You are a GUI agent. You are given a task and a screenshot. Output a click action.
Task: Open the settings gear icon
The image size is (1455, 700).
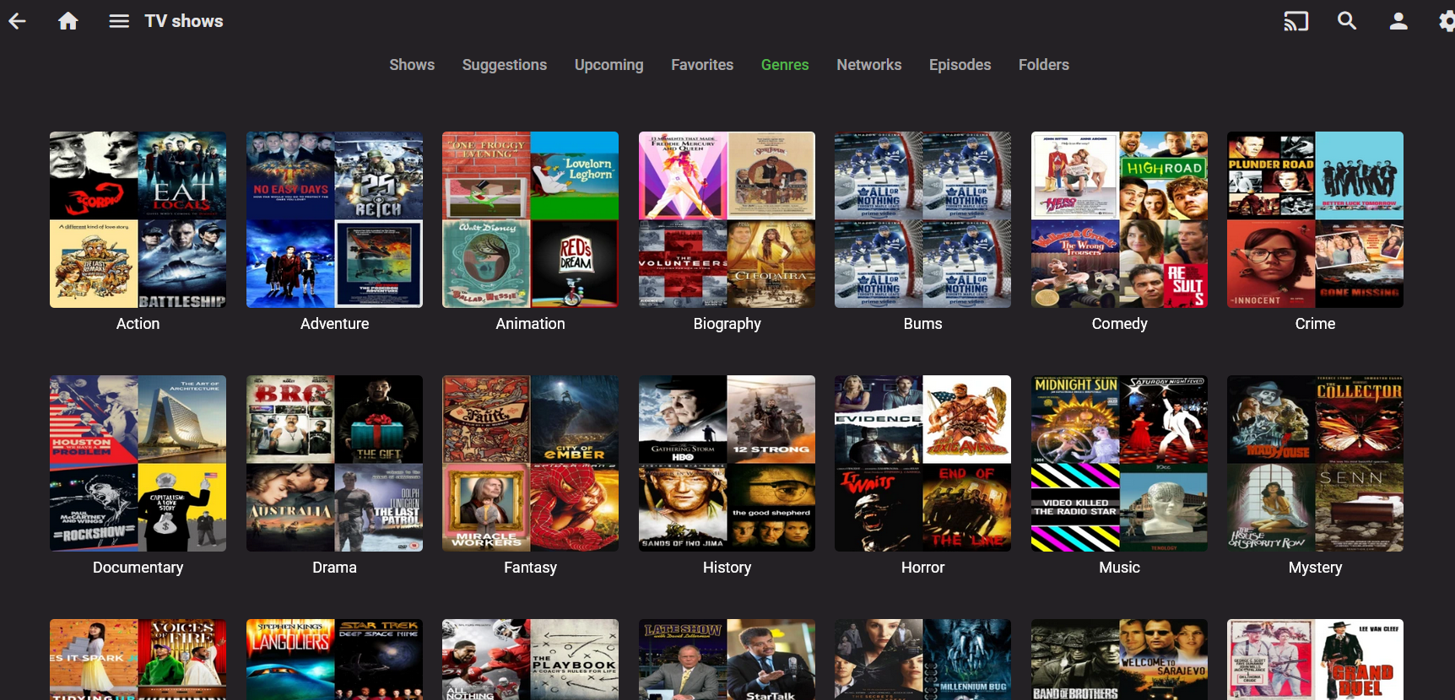(1446, 21)
